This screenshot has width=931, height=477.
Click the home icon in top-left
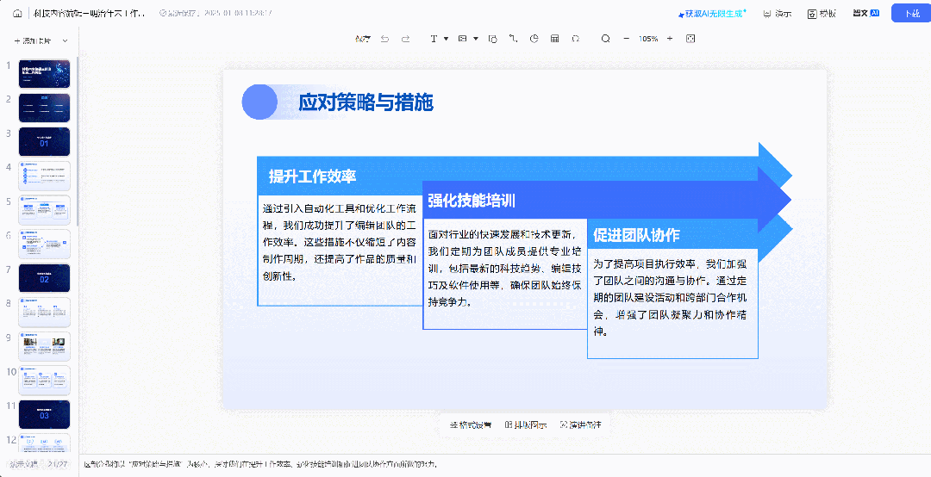(x=17, y=13)
